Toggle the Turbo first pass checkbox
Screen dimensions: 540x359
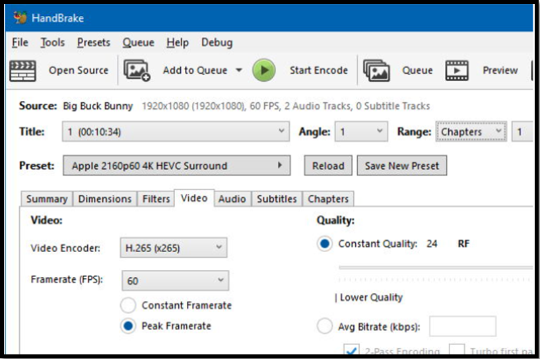tap(457, 350)
